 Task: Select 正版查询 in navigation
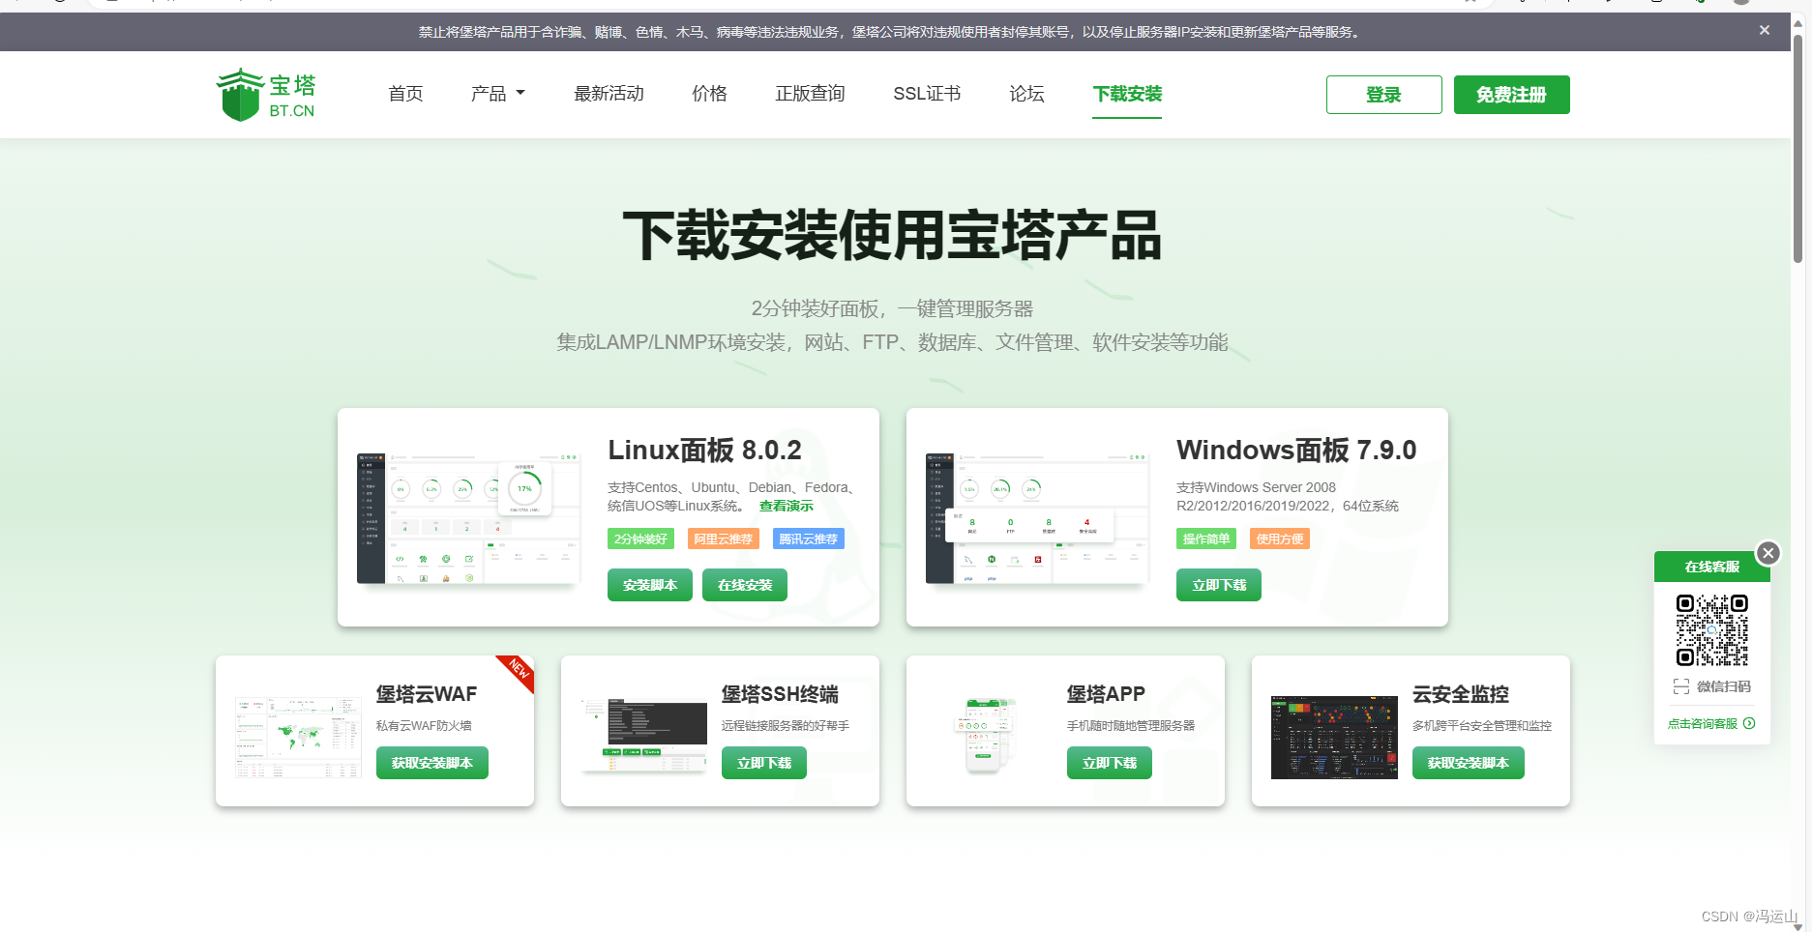tap(810, 94)
